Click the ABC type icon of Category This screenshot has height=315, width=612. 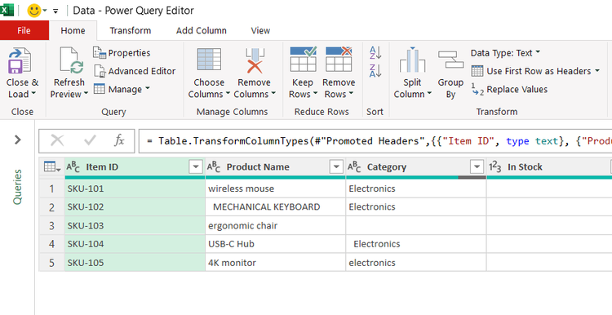coord(354,167)
